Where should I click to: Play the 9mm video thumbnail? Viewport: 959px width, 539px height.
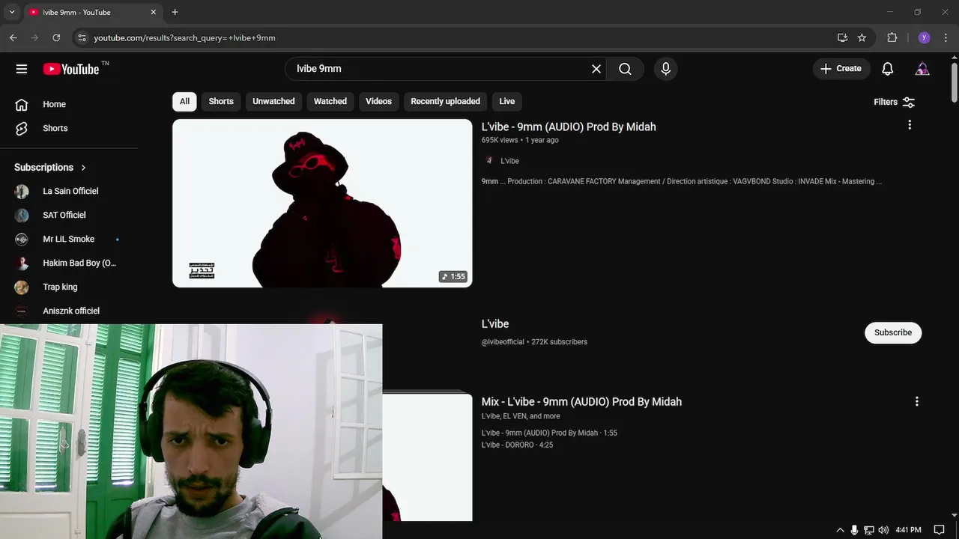coord(322,203)
